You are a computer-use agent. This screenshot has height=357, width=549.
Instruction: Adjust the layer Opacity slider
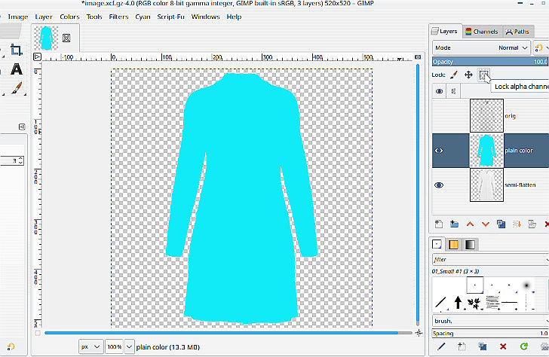pyautogui.click(x=490, y=62)
